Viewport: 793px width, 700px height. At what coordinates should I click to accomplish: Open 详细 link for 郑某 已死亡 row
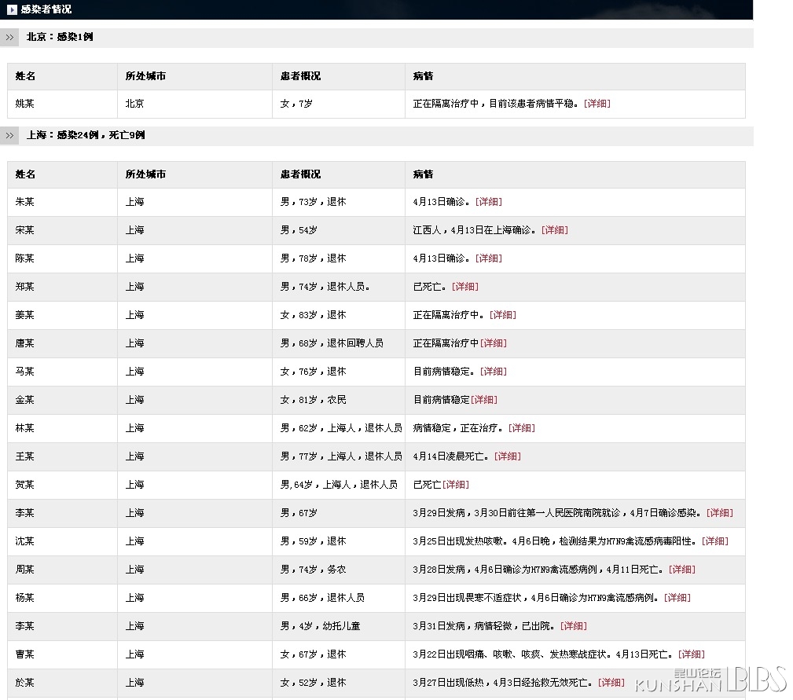click(464, 287)
